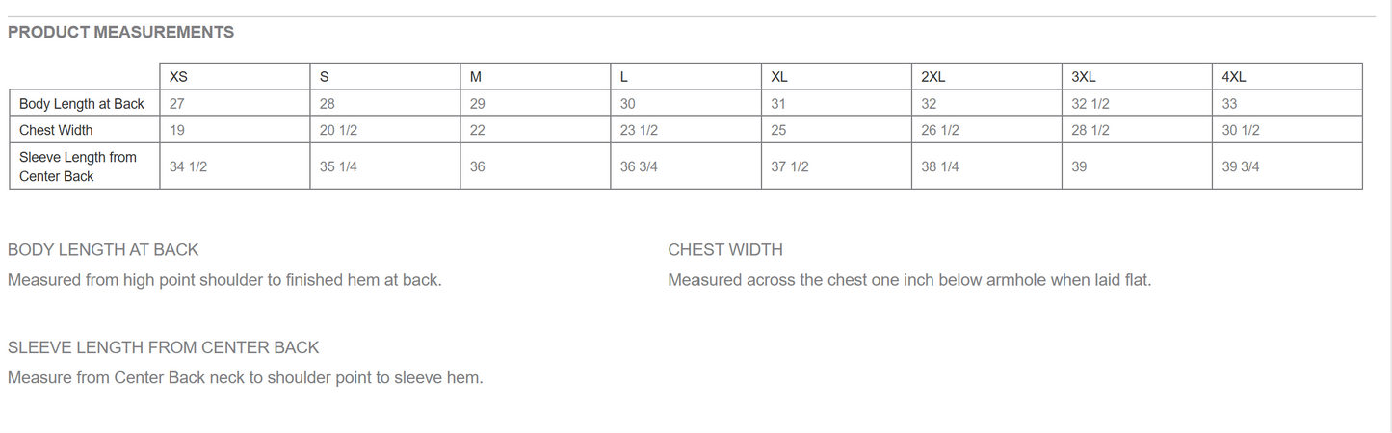
Task: Click 4XL chest width value 30 1/2
Action: 1241,130
